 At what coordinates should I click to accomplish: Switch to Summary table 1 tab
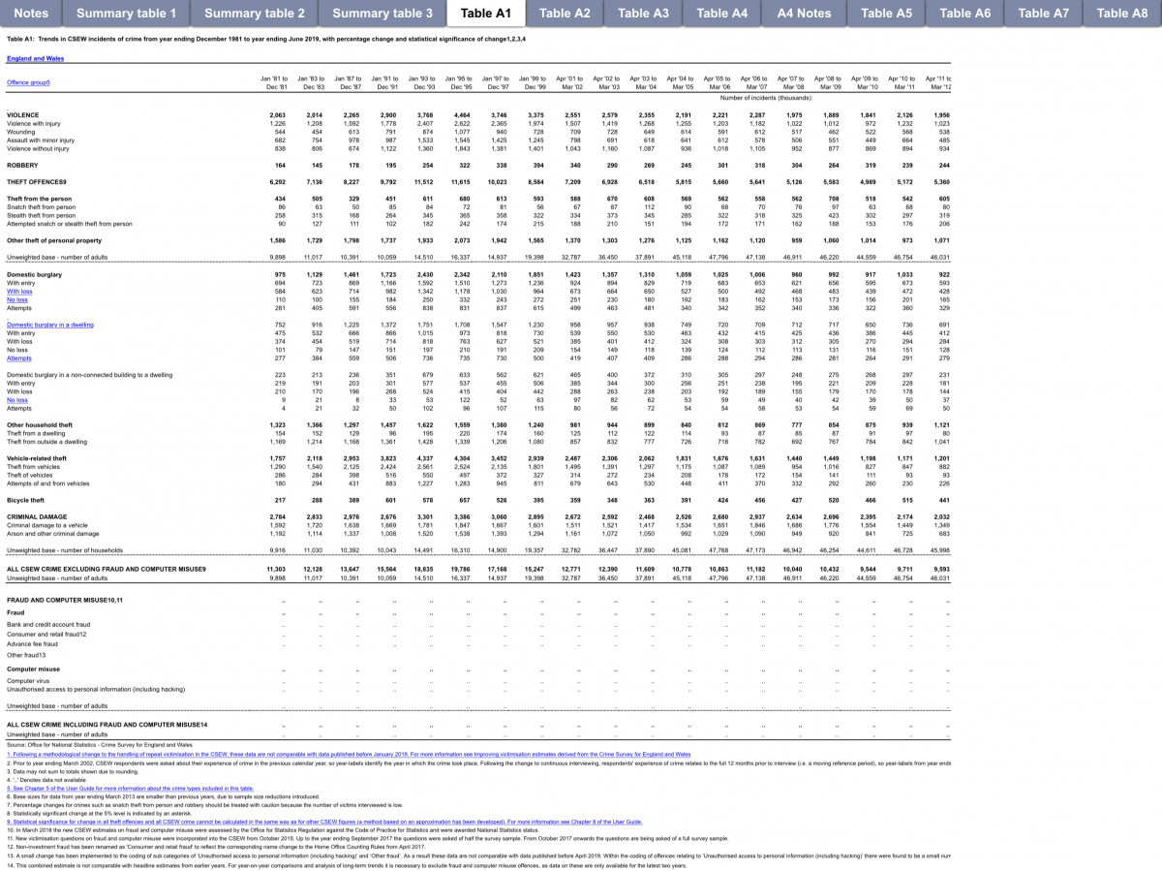pyautogui.click(x=126, y=14)
